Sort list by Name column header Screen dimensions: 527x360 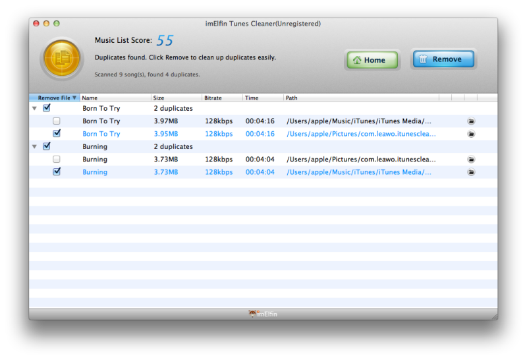tap(115, 98)
